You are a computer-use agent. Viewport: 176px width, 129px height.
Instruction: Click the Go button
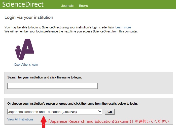(110, 112)
